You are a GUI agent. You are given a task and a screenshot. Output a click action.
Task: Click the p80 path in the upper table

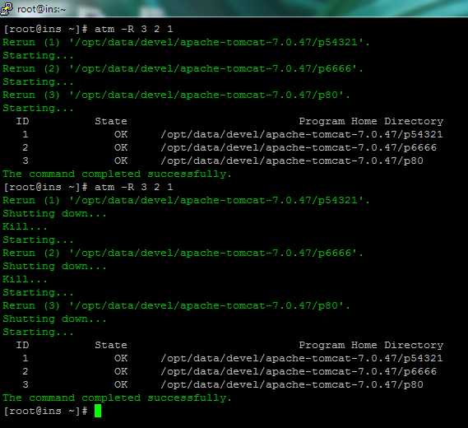tap(292, 160)
